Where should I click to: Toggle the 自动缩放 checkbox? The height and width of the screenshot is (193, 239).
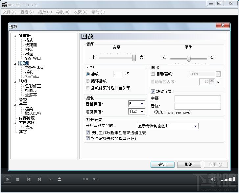click(x=153, y=74)
